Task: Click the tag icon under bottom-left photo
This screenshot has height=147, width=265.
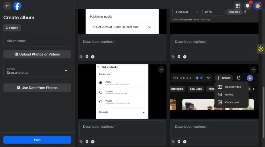Action: tap(81, 142)
